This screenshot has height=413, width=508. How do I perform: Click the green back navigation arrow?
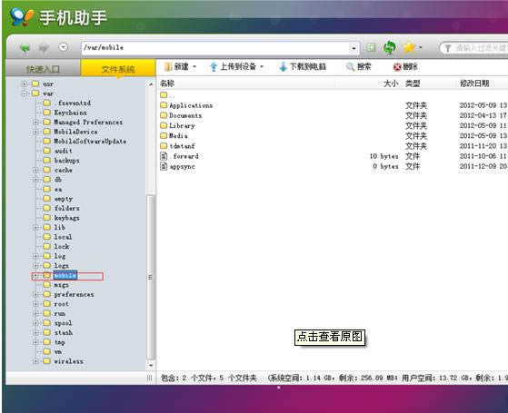(x=25, y=48)
